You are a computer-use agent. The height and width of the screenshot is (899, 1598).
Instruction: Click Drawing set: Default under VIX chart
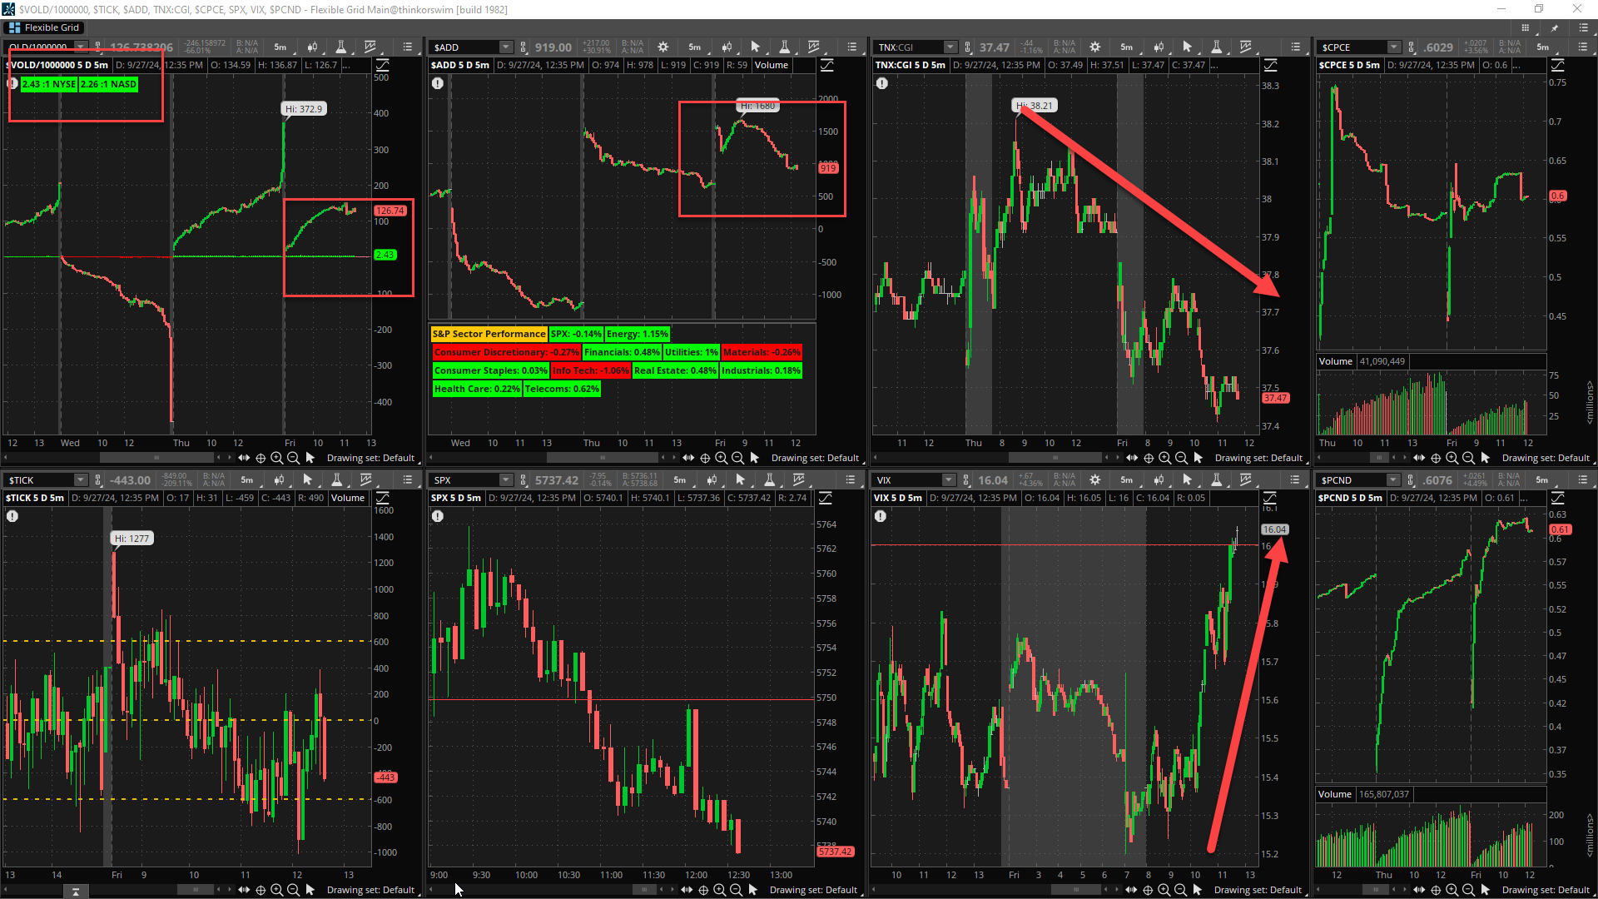pos(1258,890)
